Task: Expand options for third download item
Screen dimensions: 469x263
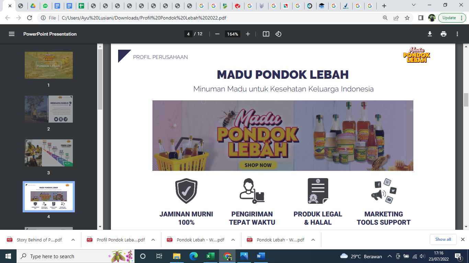Action: click(233, 240)
